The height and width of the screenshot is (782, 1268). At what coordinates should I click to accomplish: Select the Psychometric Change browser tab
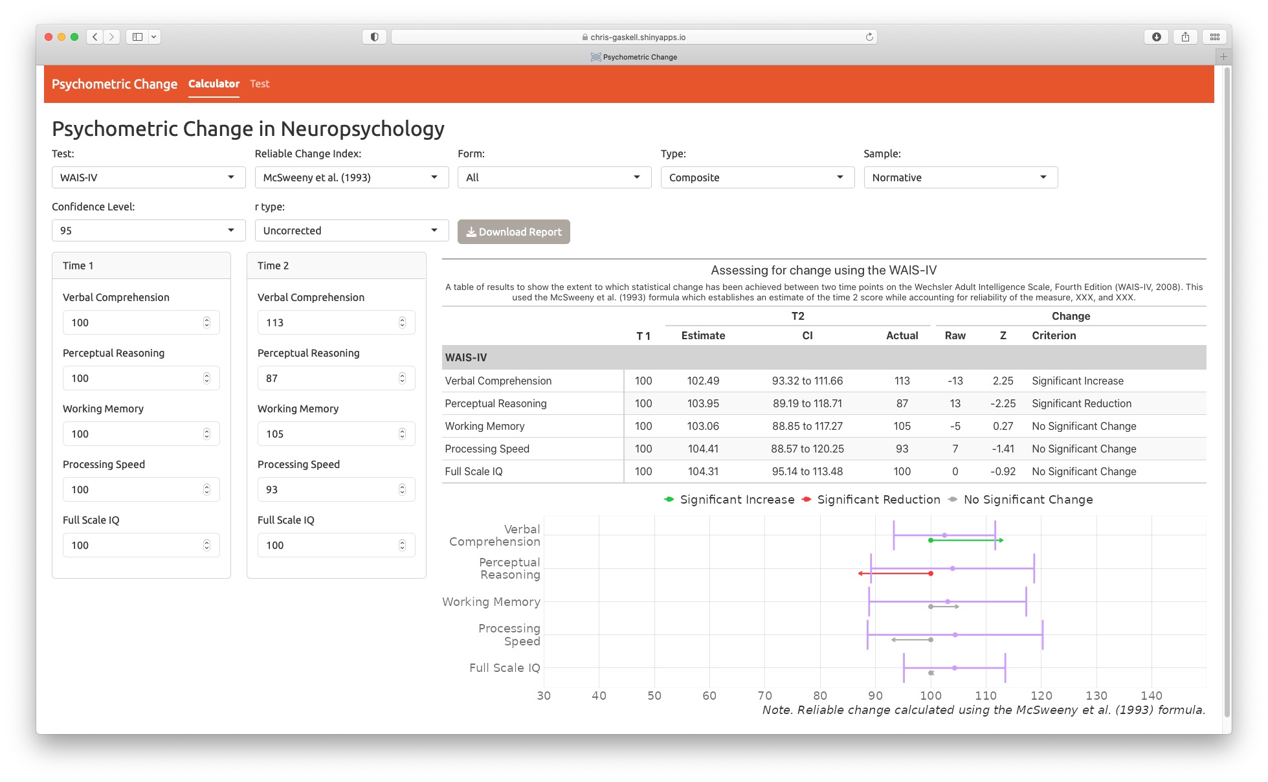coord(634,57)
